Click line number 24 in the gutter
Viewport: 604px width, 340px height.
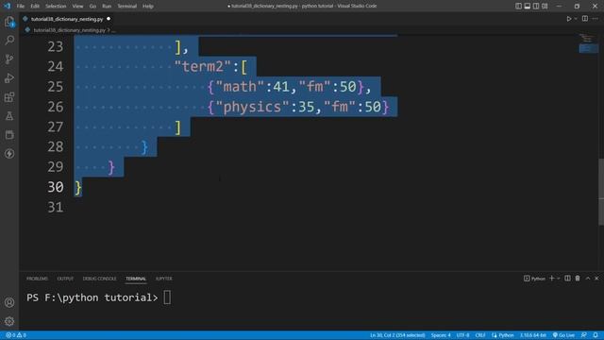[x=55, y=67]
